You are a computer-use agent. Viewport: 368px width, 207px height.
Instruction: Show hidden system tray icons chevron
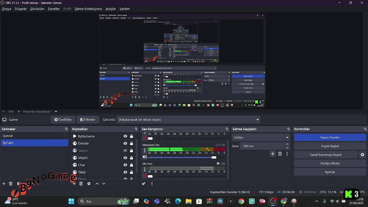click(x=317, y=201)
